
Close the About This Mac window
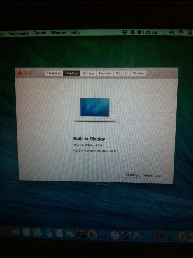(20, 73)
